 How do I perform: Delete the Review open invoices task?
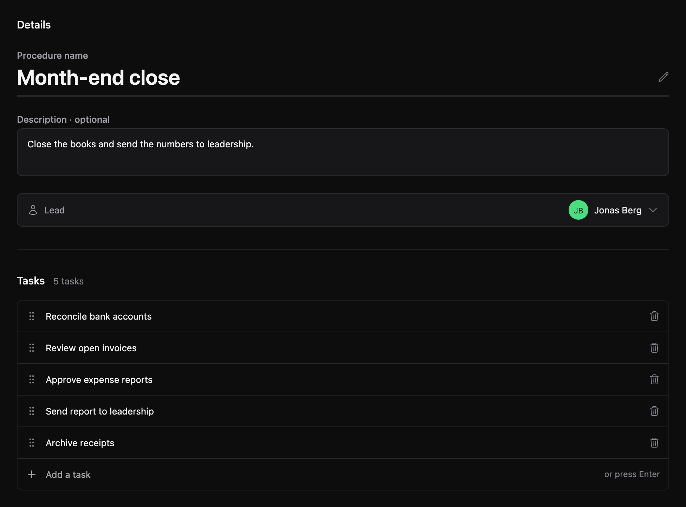click(654, 348)
